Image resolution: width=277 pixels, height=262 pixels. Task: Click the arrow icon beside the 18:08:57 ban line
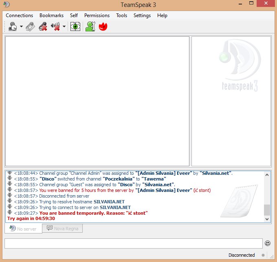click(x=10, y=189)
